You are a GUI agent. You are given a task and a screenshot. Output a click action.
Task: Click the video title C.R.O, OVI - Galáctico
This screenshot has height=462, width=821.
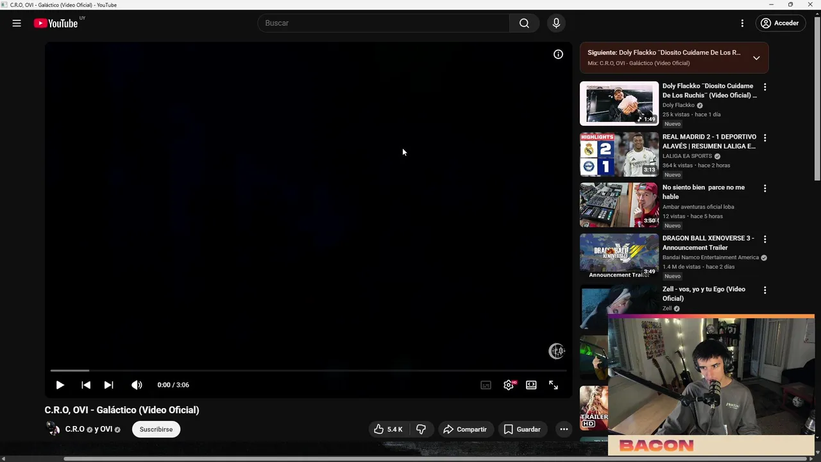click(122, 410)
